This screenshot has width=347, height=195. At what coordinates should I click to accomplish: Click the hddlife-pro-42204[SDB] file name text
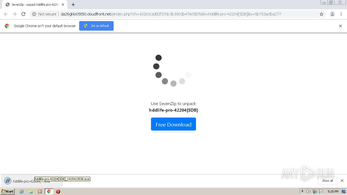(173, 110)
